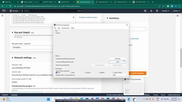The width and height of the screenshot is (182, 102).
Task: Open the instance type dropdown arrow
Action: (73, 18)
